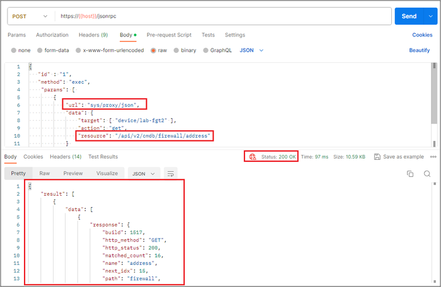Open the Pre-request Script tab
This screenshot has height=287, width=441.
[x=169, y=35]
